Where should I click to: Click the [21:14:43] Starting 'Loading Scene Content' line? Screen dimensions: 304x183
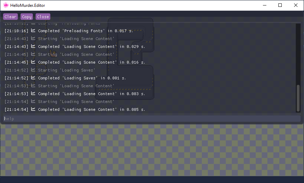point(76,39)
